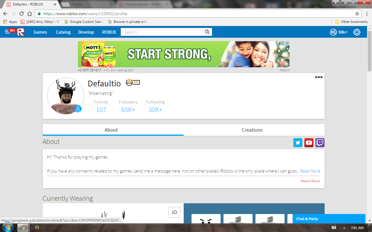This screenshot has height=232, width=372.
Task: Open the browser home page
Action: coord(30,14)
